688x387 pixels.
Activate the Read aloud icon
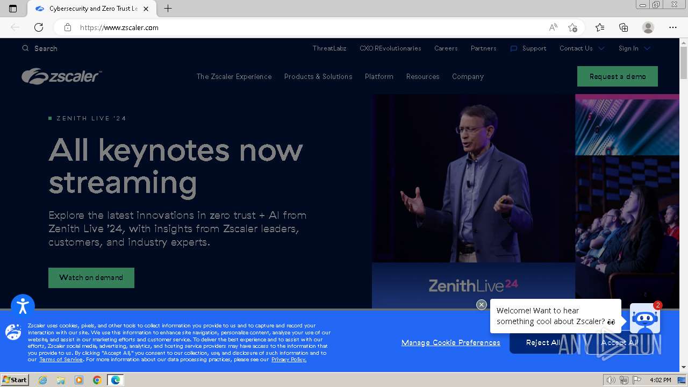pyautogui.click(x=553, y=27)
